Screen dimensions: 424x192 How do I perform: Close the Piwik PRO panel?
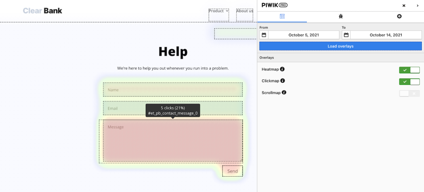[404, 5]
